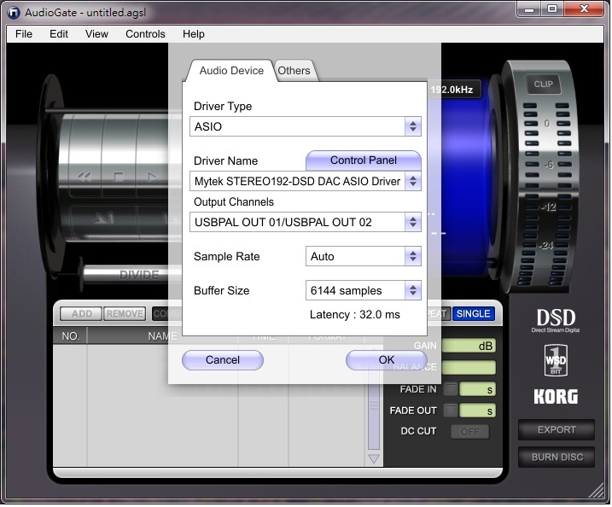
Task: Click the Control Panel button
Action: pos(364,160)
